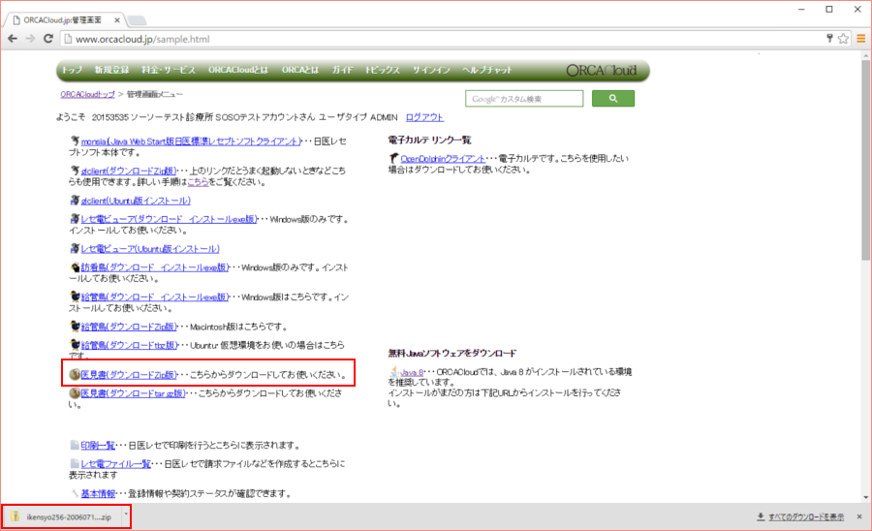The width and height of the screenshot is (872, 531).
Task: Click the ログアウト link
Action: click(x=424, y=117)
